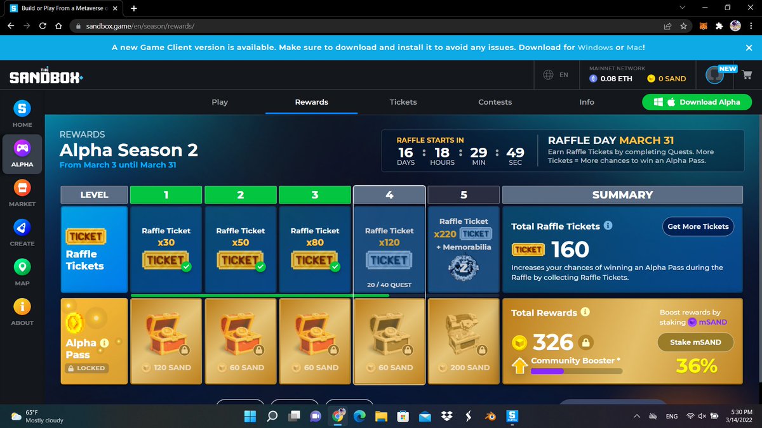Click the treasure chest with 200 SAND
This screenshot has height=428, width=762.
[464, 334]
